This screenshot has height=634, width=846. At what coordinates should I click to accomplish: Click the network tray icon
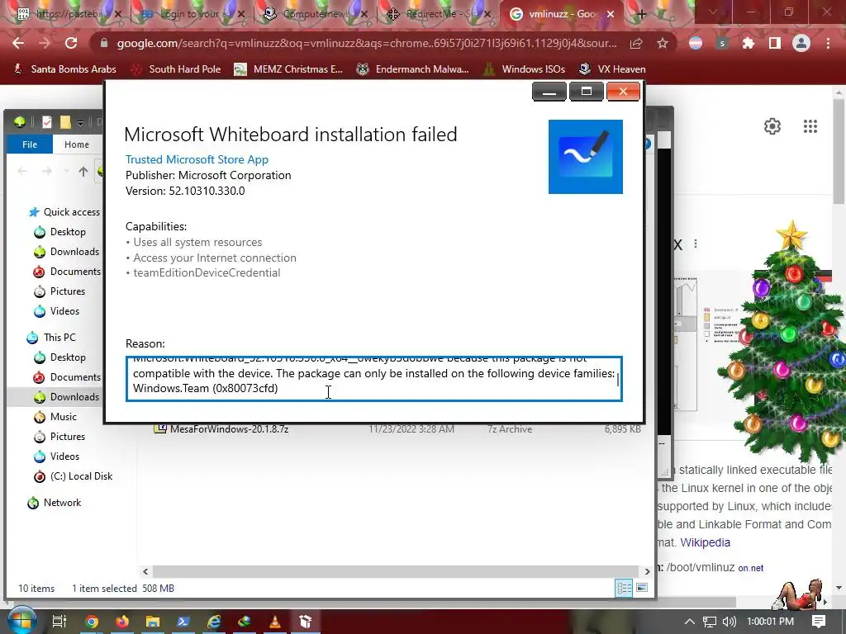(x=710, y=622)
